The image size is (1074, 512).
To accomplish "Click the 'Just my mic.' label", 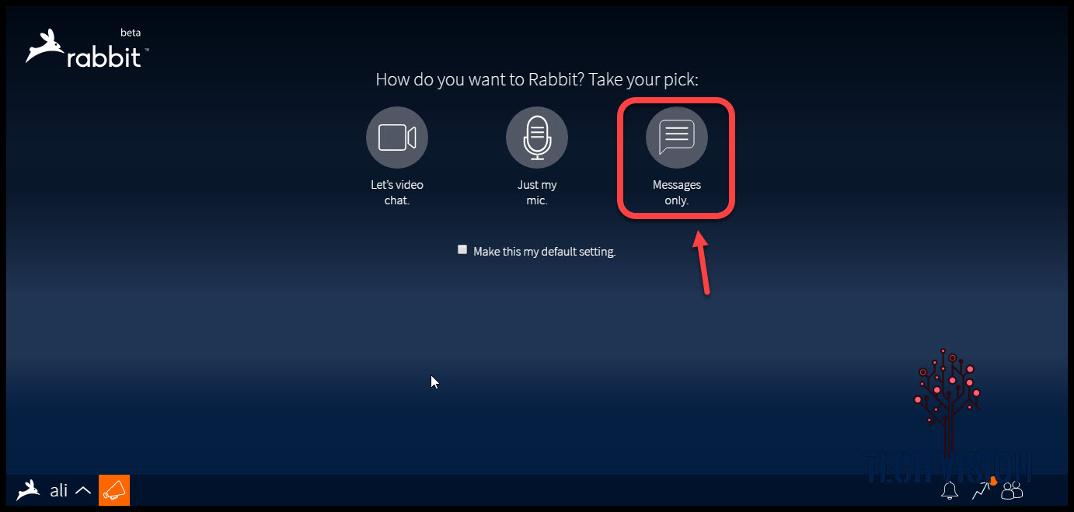I will pyautogui.click(x=537, y=193).
